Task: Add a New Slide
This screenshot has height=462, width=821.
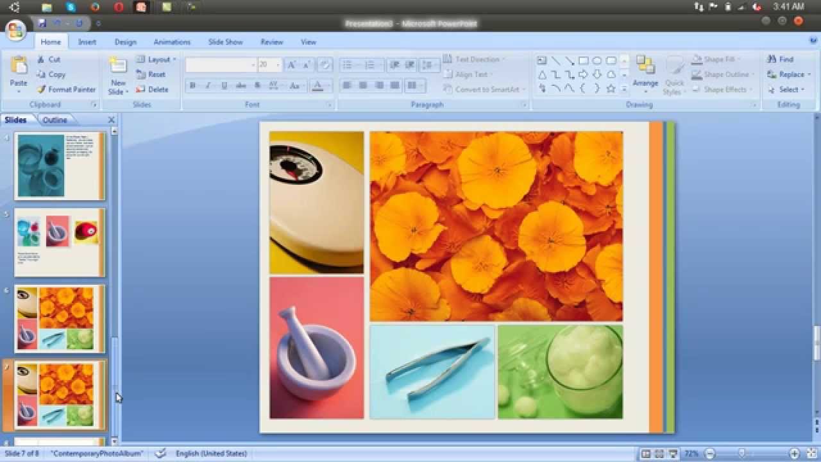Action: [x=118, y=76]
